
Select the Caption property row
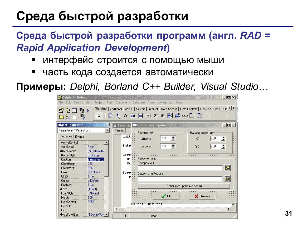[82, 159]
